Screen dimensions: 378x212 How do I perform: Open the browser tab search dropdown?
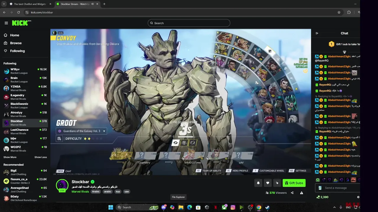(x=4, y=4)
